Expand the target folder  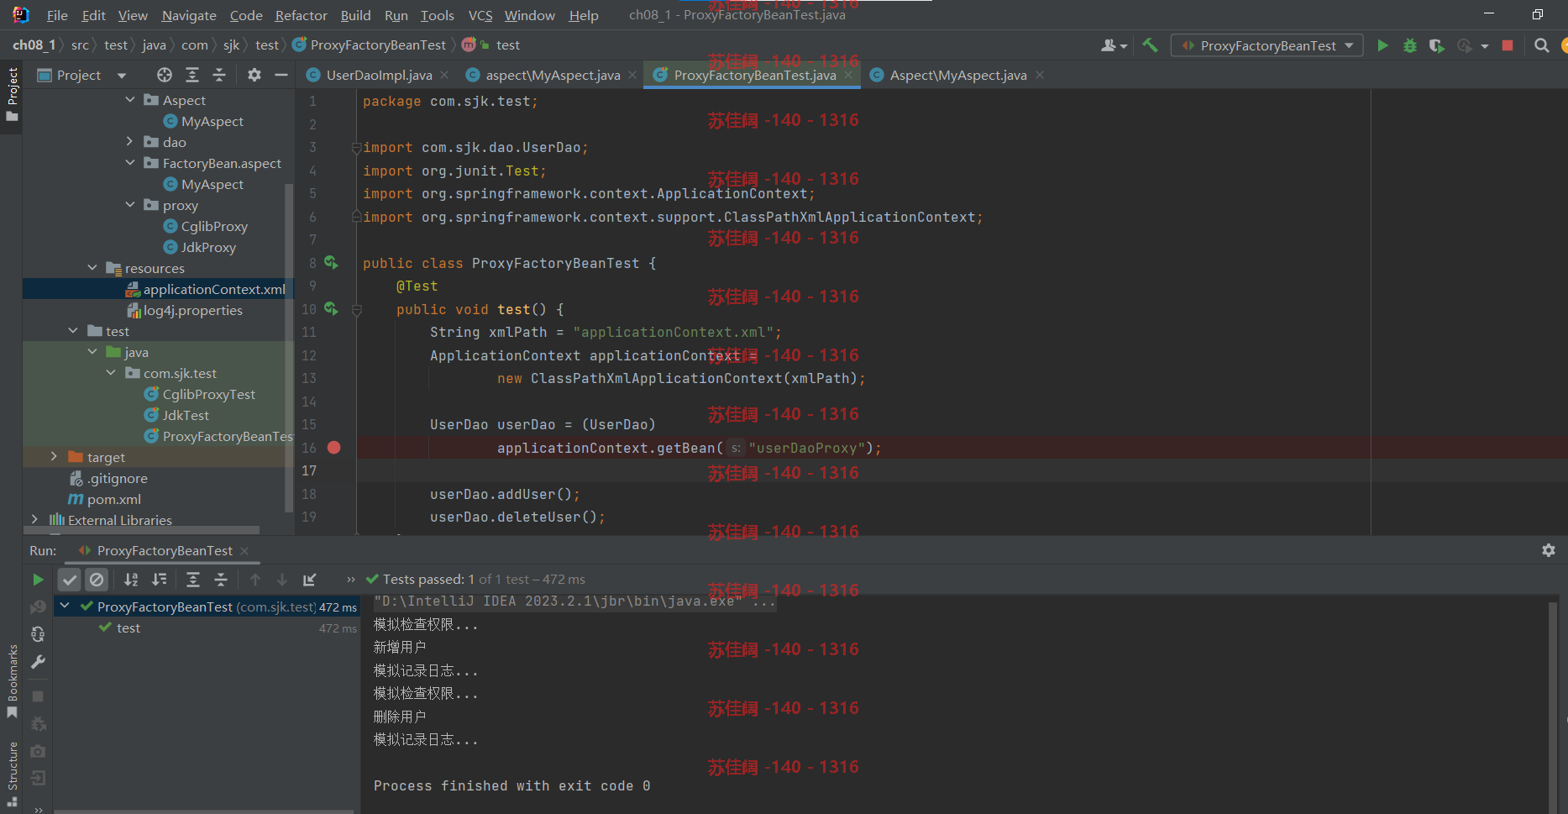(x=54, y=457)
